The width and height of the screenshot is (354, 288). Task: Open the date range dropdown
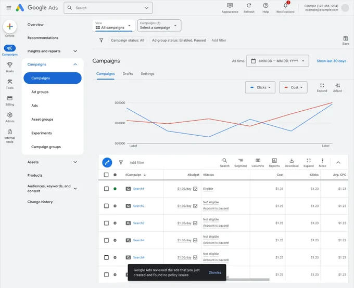pos(277,61)
